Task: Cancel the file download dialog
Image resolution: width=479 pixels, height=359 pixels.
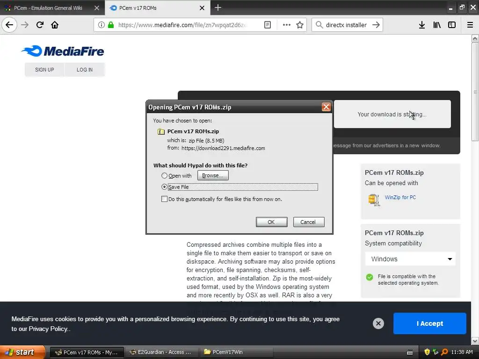Action: [309, 222]
